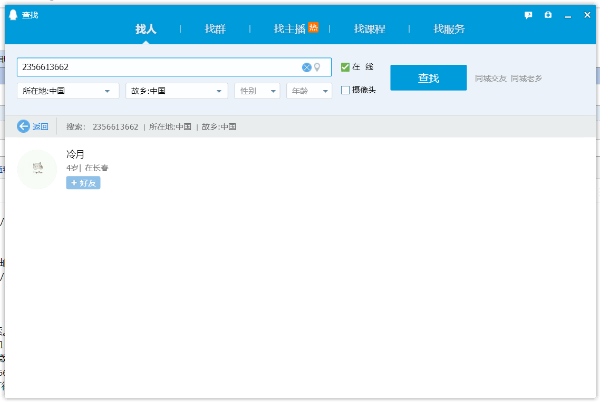600x402 pixels.
Task: Click the location pin icon in search box
Action: click(317, 67)
